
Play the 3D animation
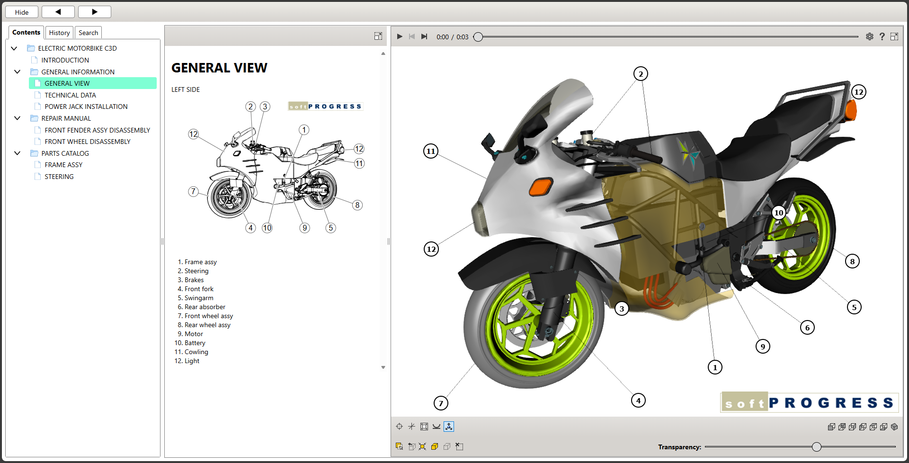(x=400, y=36)
